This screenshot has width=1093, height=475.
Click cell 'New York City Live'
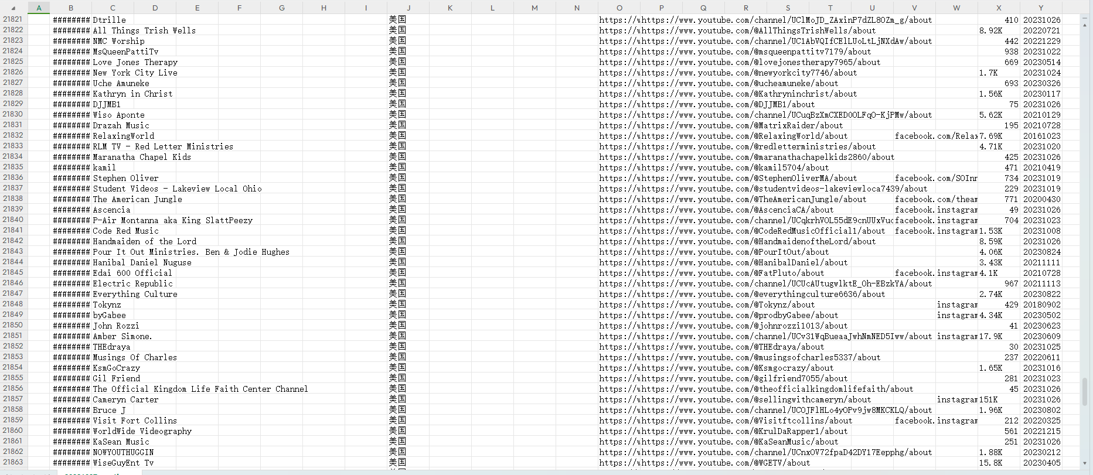coord(135,73)
